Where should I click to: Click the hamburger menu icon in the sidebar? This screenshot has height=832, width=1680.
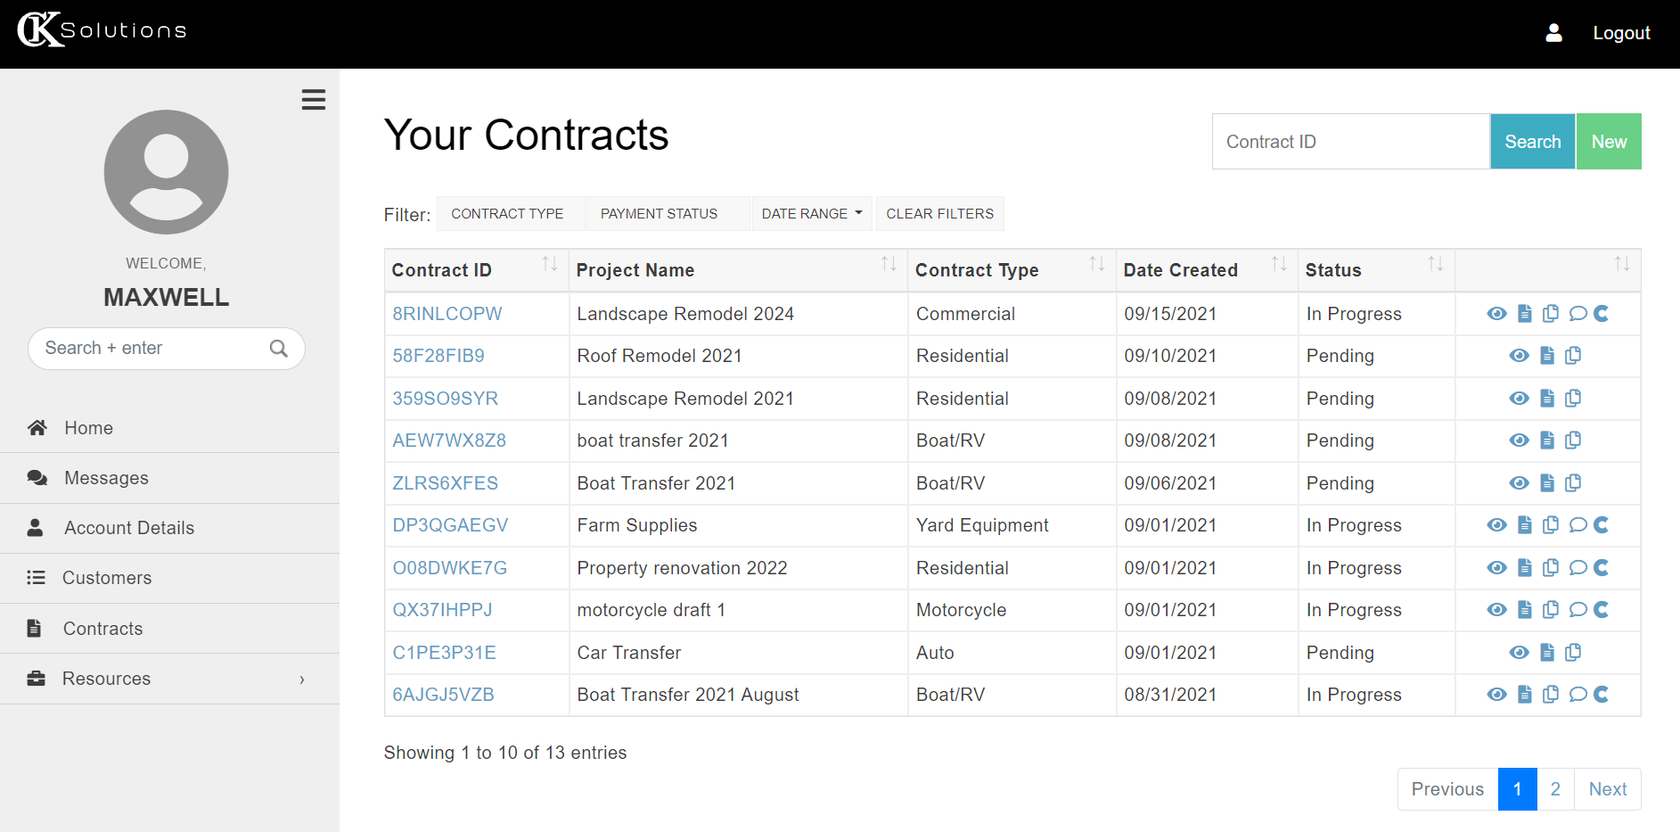pos(314,100)
